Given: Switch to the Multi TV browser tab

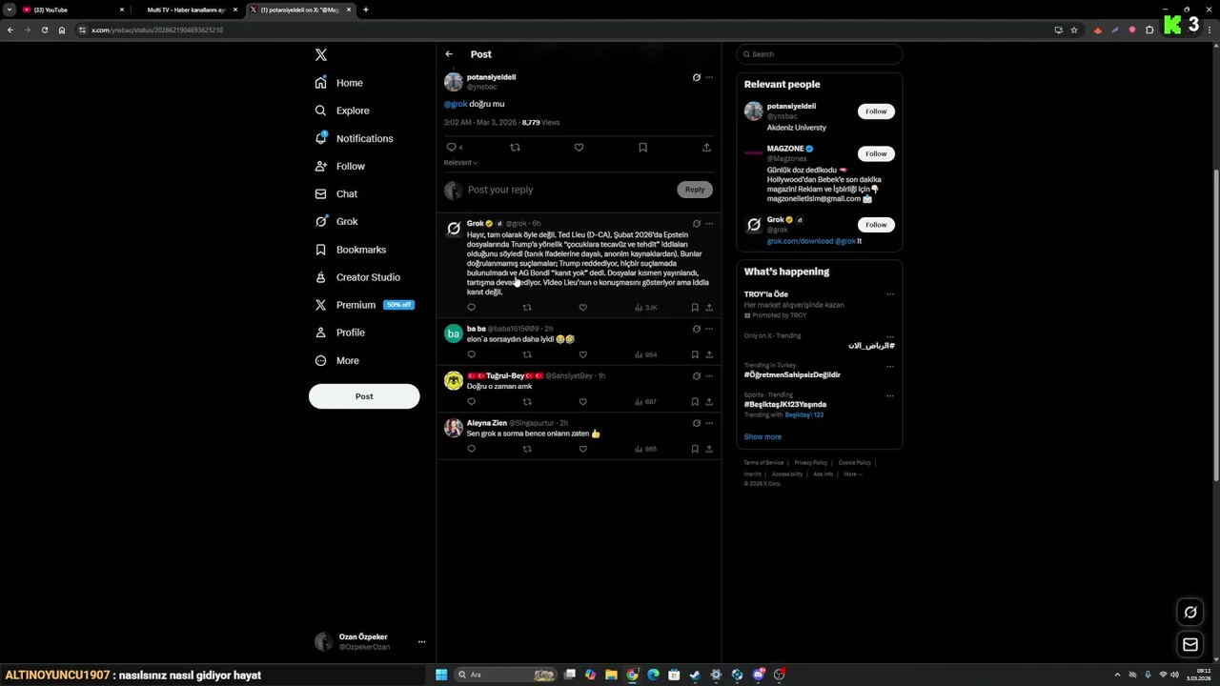Looking at the screenshot, I should (x=186, y=10).
